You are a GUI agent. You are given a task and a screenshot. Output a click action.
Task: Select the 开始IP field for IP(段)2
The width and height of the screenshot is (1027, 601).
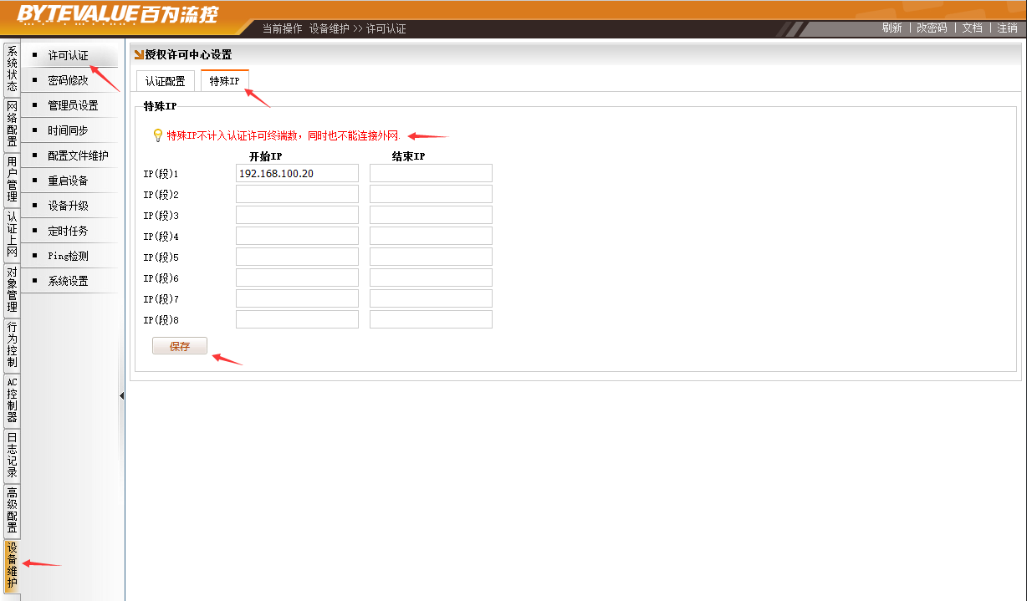(x=297, y=194)
